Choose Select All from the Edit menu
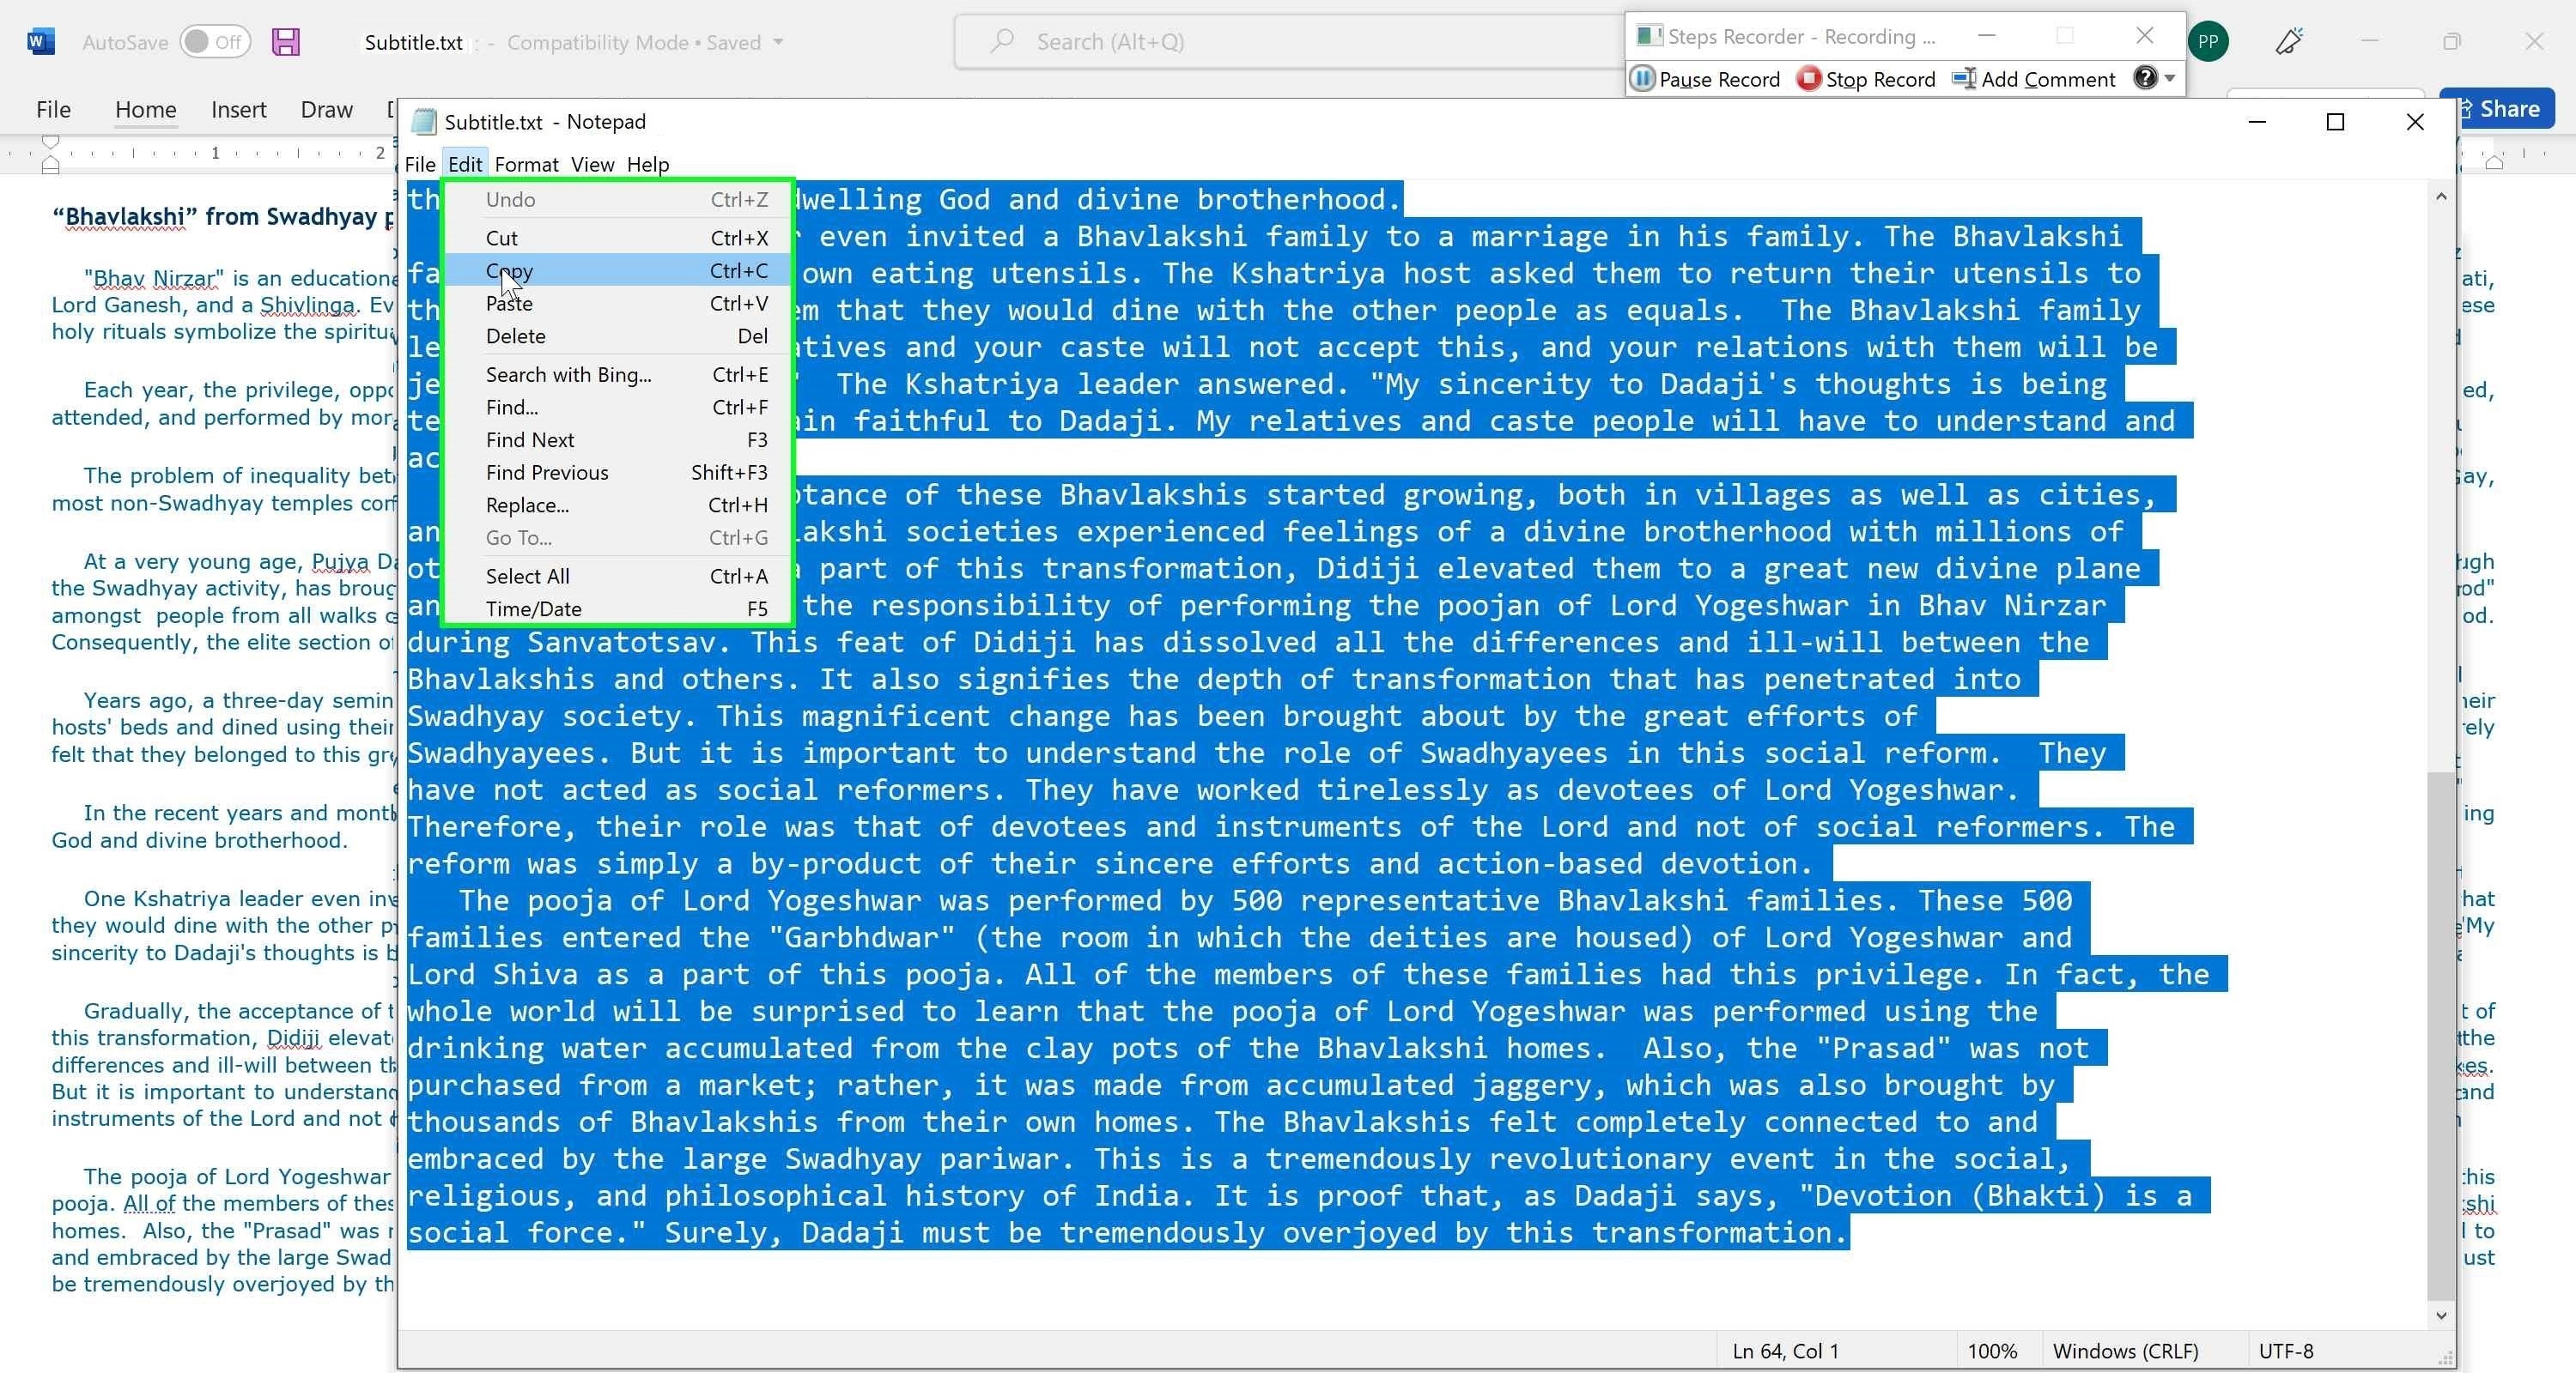This screenshot has width=2576, height=1373. pyautogui.click(x=619, y=577)
